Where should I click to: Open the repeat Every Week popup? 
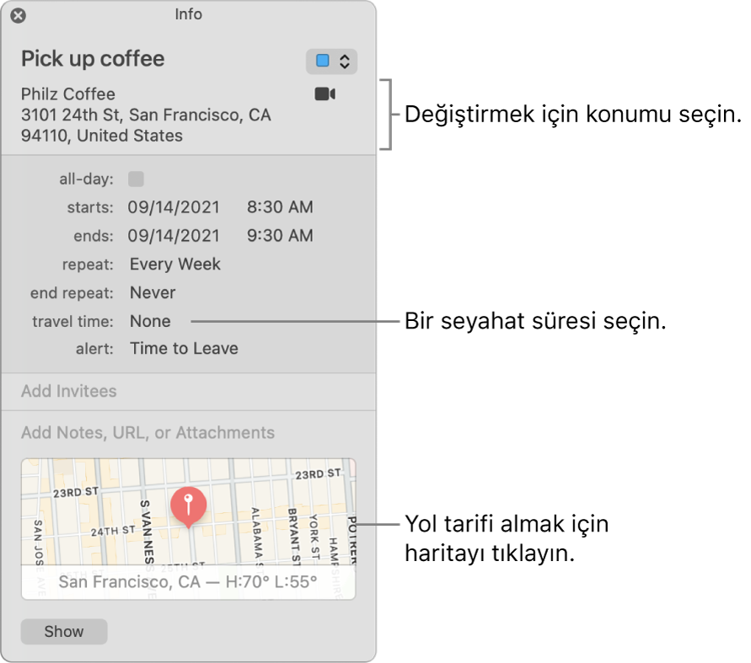[174, 265]
